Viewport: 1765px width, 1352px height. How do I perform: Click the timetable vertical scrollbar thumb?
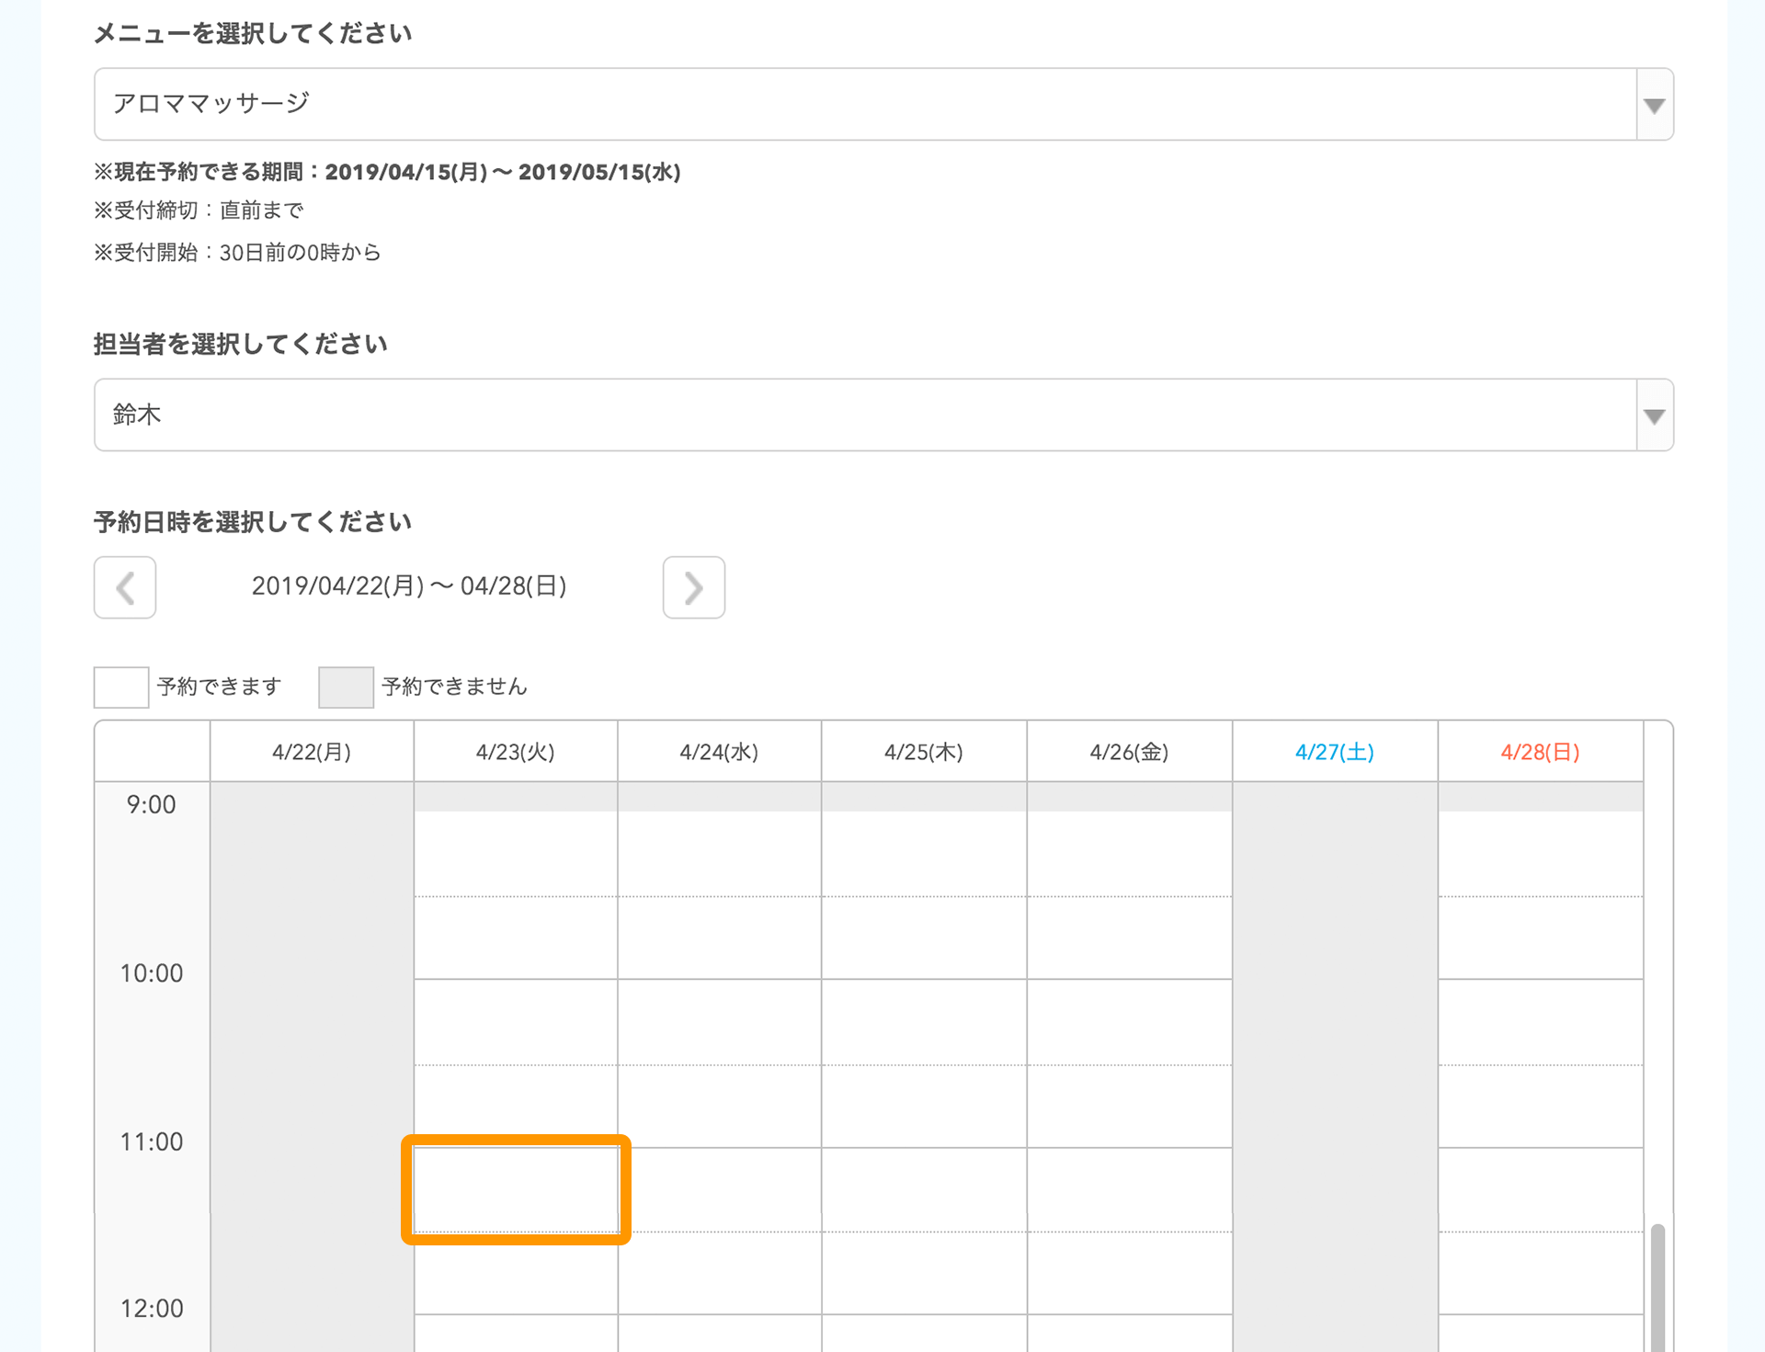pos(1657,1287)
